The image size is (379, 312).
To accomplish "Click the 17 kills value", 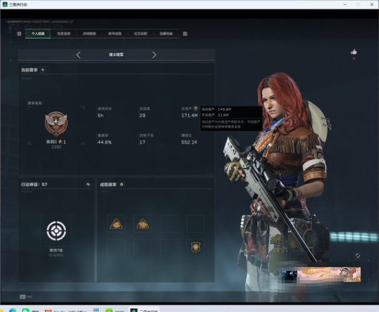I will point(142,142).
